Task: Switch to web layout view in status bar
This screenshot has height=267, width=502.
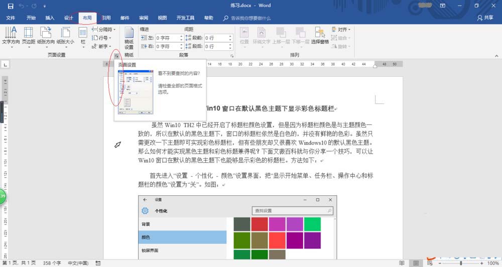Action: pyautogui.click(x=430, y=263)
